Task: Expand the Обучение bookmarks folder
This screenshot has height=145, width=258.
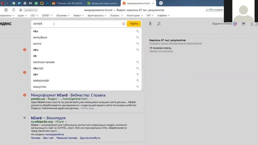Action: point(63,15)
